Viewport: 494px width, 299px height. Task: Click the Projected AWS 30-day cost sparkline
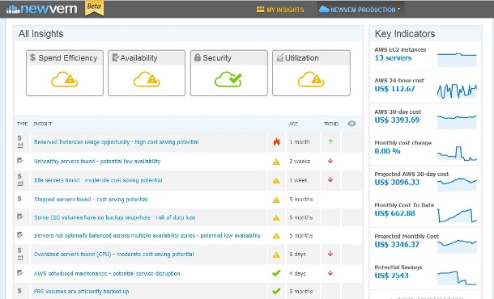[457, 184]
